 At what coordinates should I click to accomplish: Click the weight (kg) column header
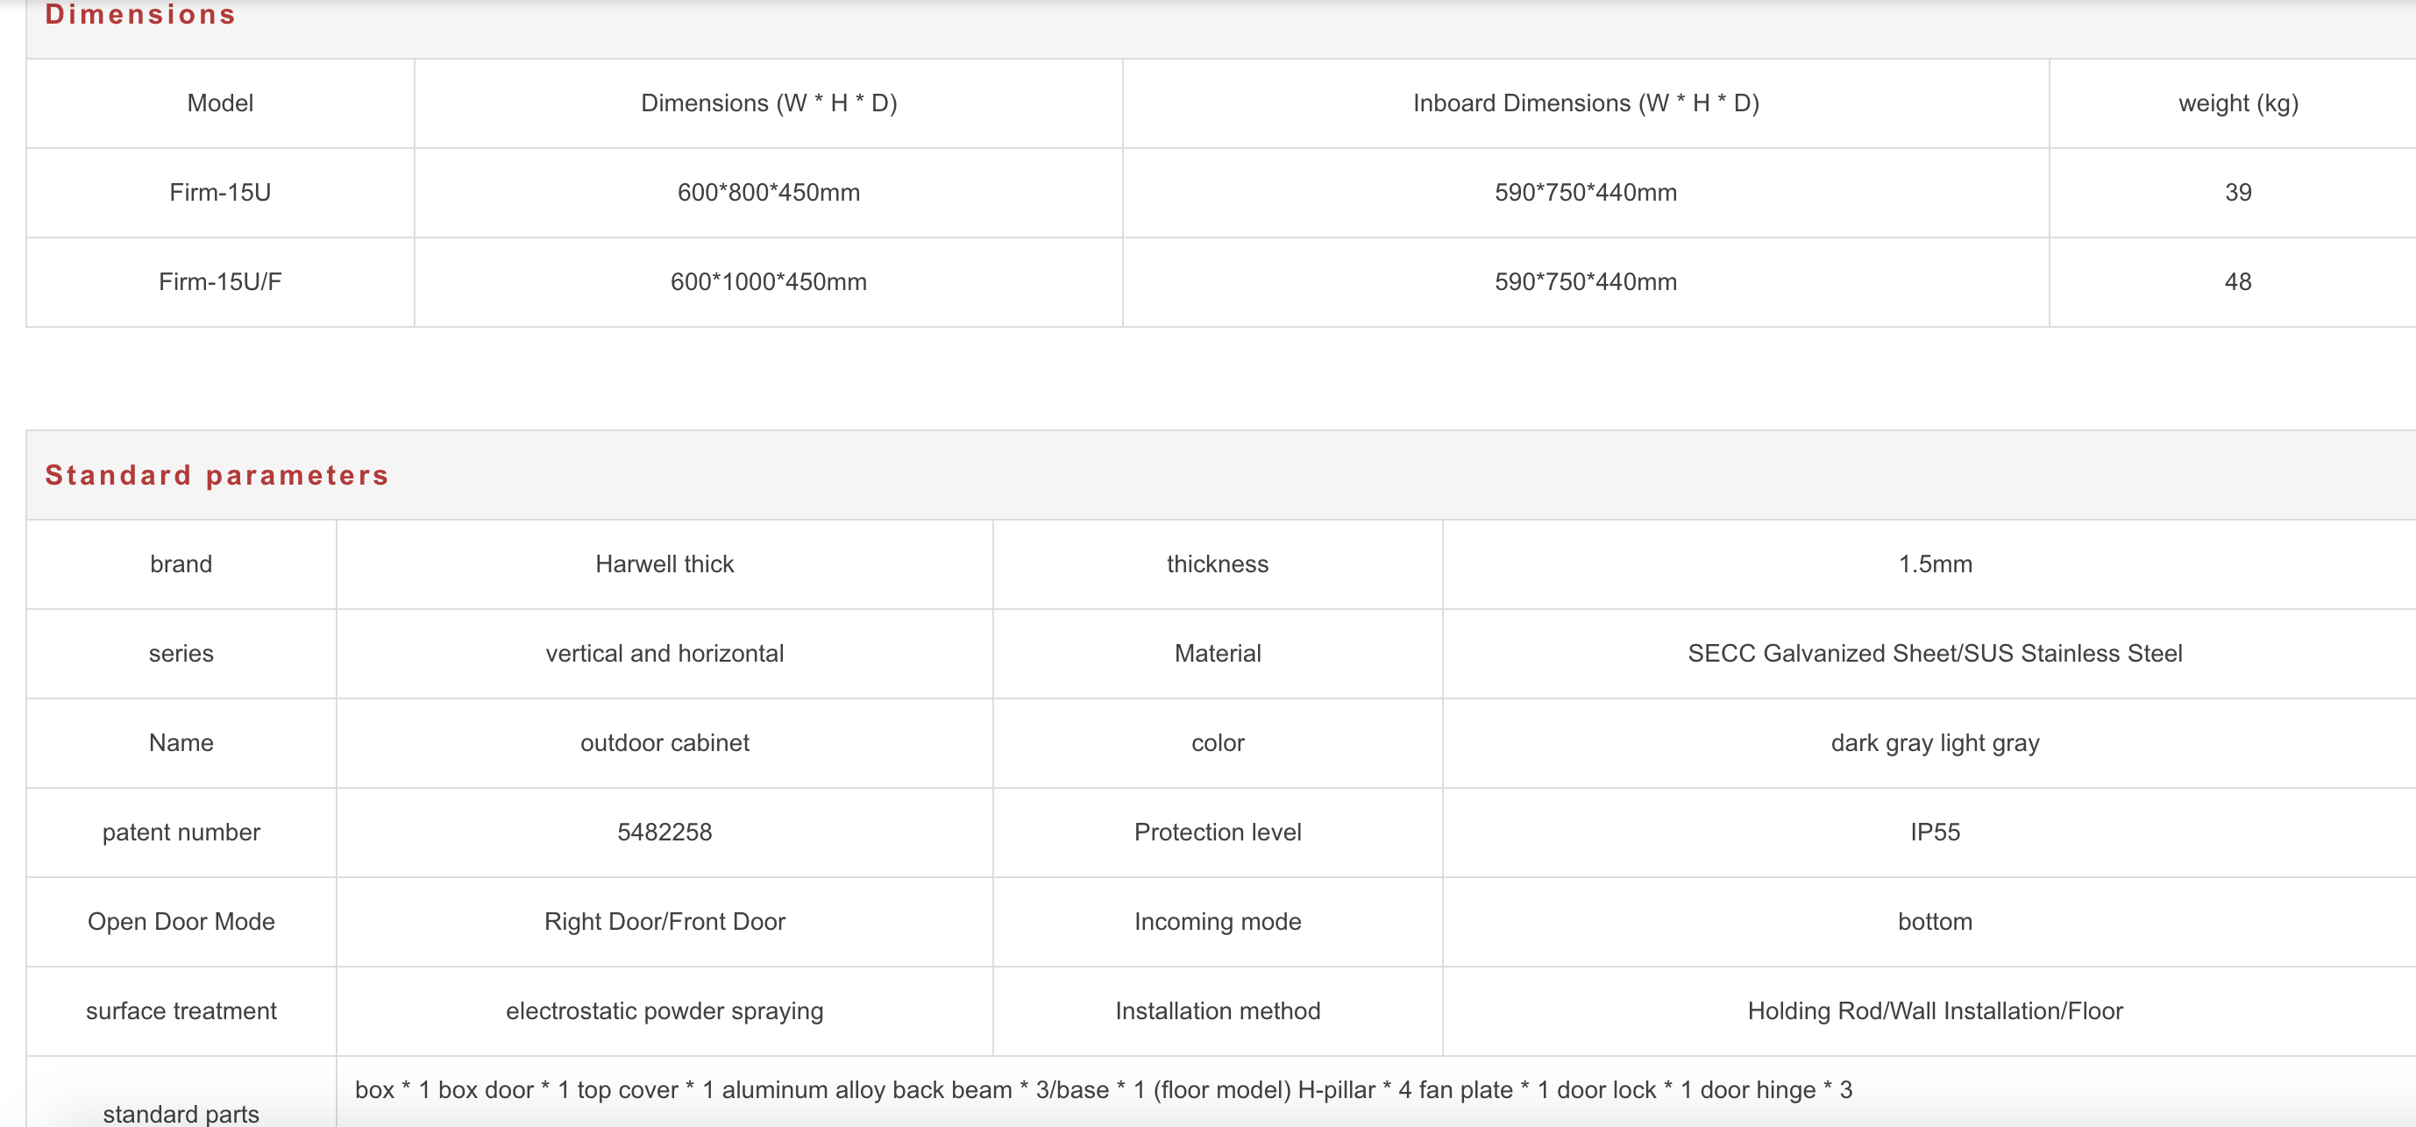point(2237,103)
